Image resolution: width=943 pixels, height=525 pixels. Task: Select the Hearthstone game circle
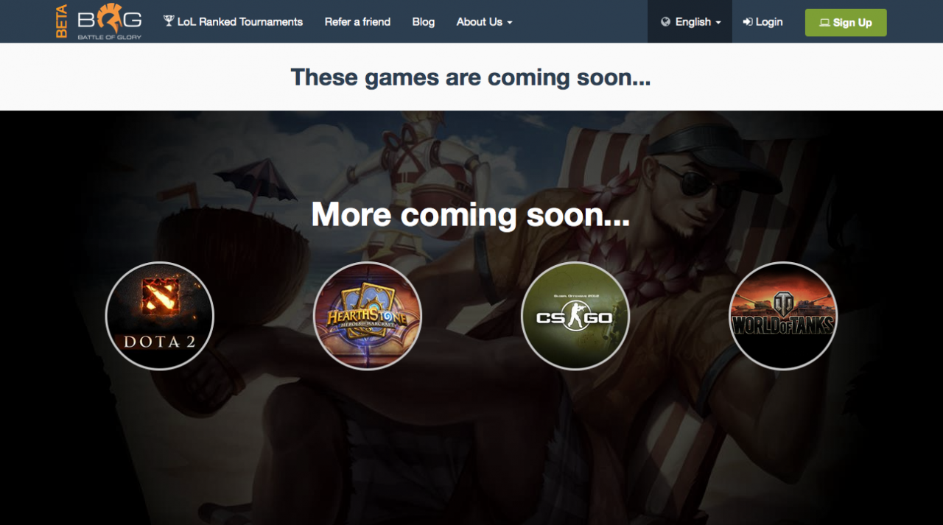point(368,316)
